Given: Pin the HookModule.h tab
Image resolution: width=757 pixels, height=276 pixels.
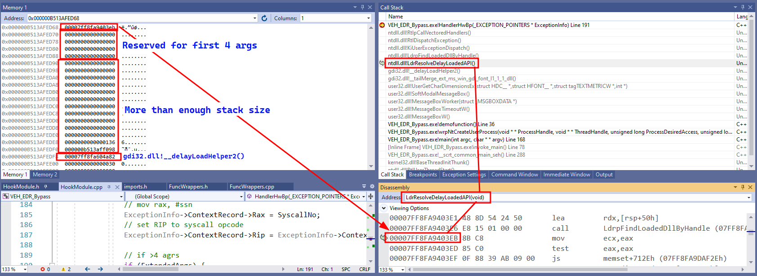Looking at the screenshot, I should pyautogui.click(x=45, y=187).
